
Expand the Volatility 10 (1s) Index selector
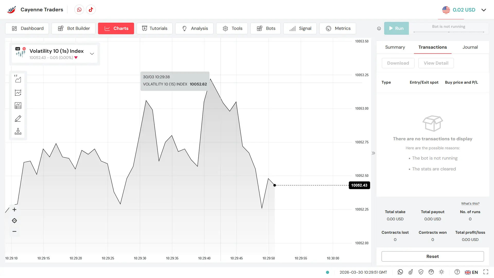tap(92, 54)
